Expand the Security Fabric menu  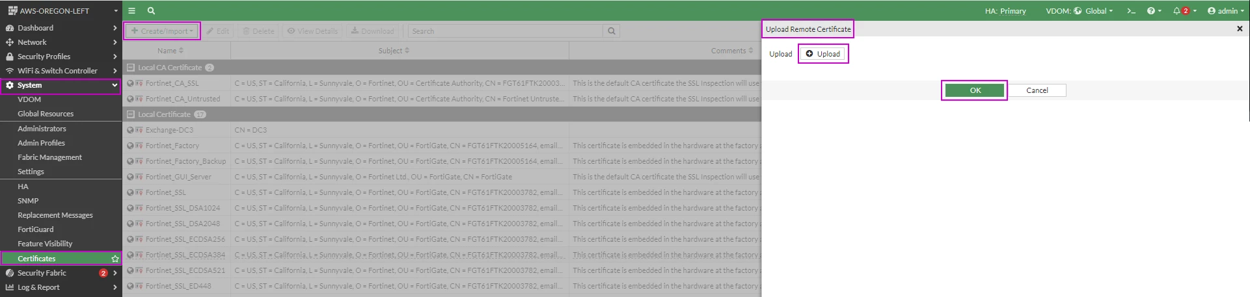point(61,273)
